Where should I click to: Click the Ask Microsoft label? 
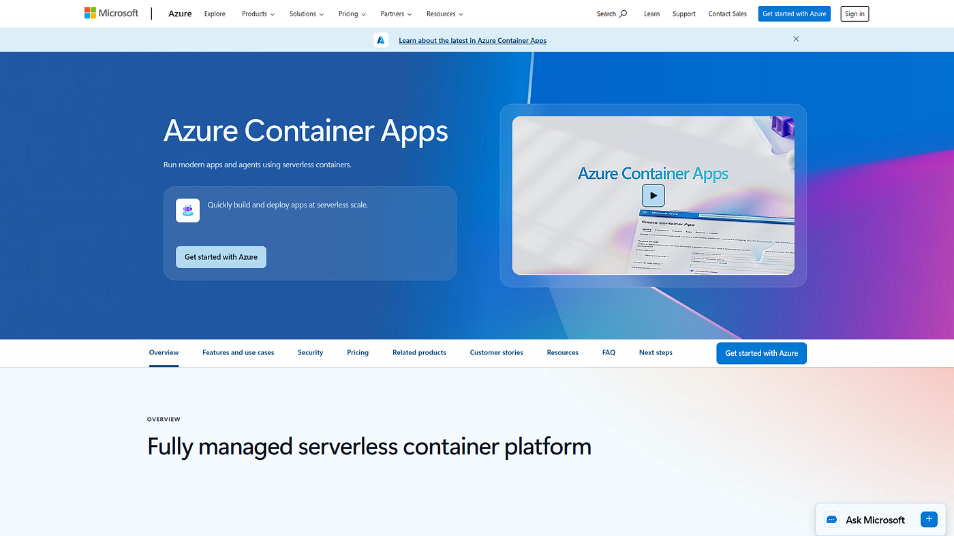coord(875,520)
